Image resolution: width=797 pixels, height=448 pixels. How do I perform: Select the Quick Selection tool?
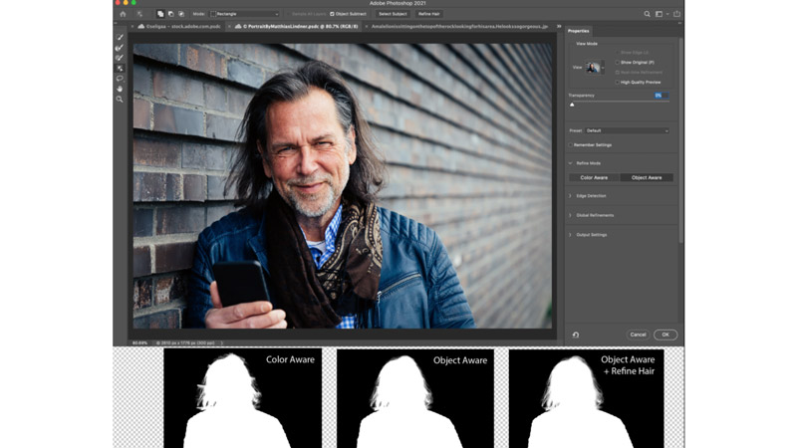(x=121, y=38)
